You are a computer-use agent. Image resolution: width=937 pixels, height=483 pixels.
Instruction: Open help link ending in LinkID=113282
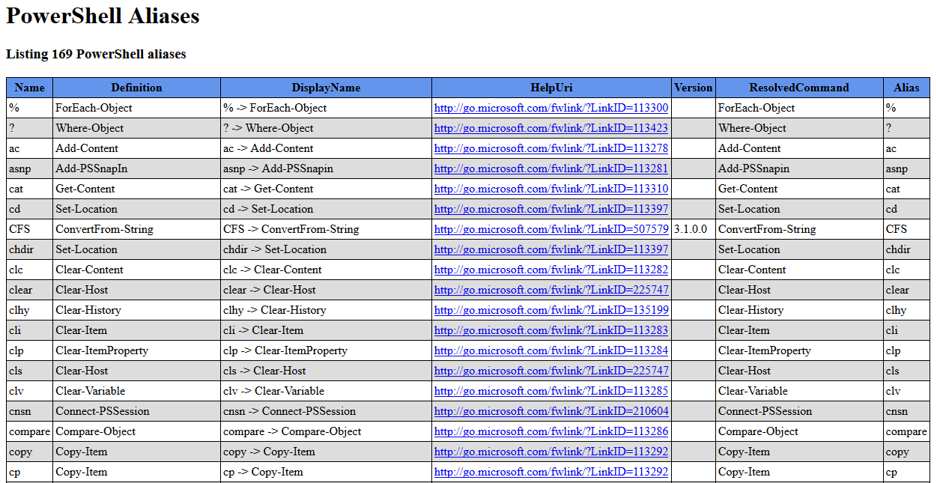coord(551,270)
